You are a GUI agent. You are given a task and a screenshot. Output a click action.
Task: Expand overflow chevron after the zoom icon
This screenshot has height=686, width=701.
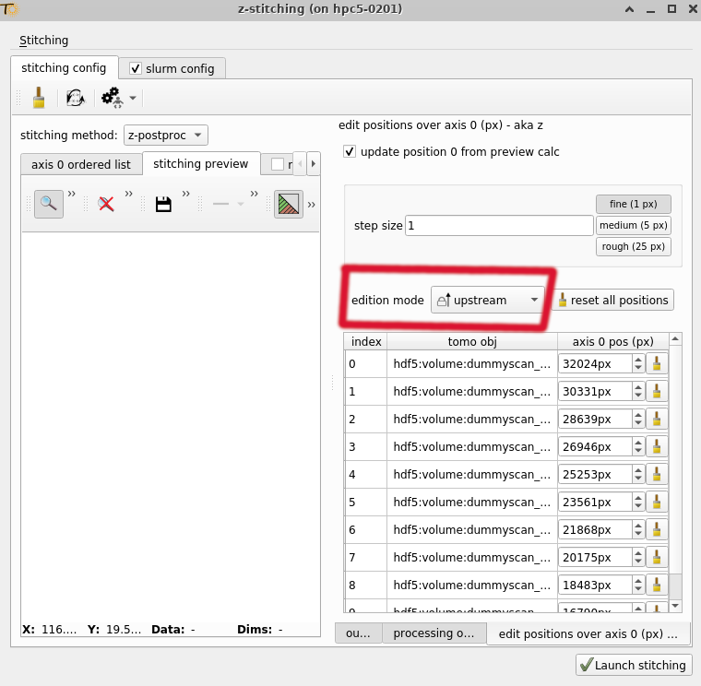pyautogui.click(x=72, y=194)
